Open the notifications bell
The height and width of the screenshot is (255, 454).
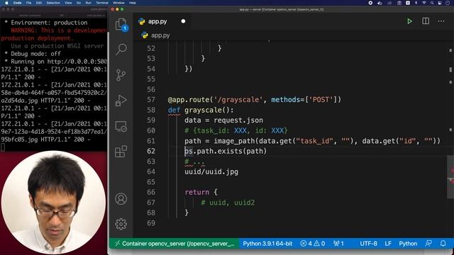pos(443,244)
